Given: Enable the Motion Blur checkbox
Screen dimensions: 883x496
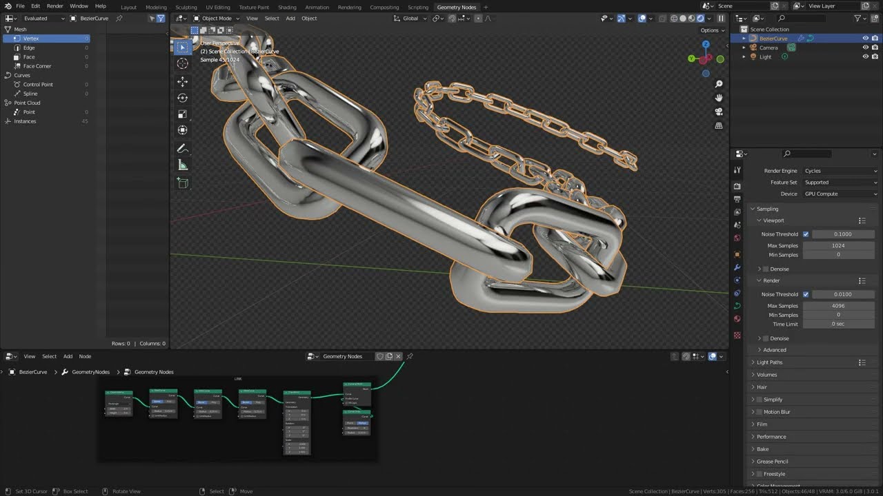Looking at the screenshot, I should click(760, 412).
